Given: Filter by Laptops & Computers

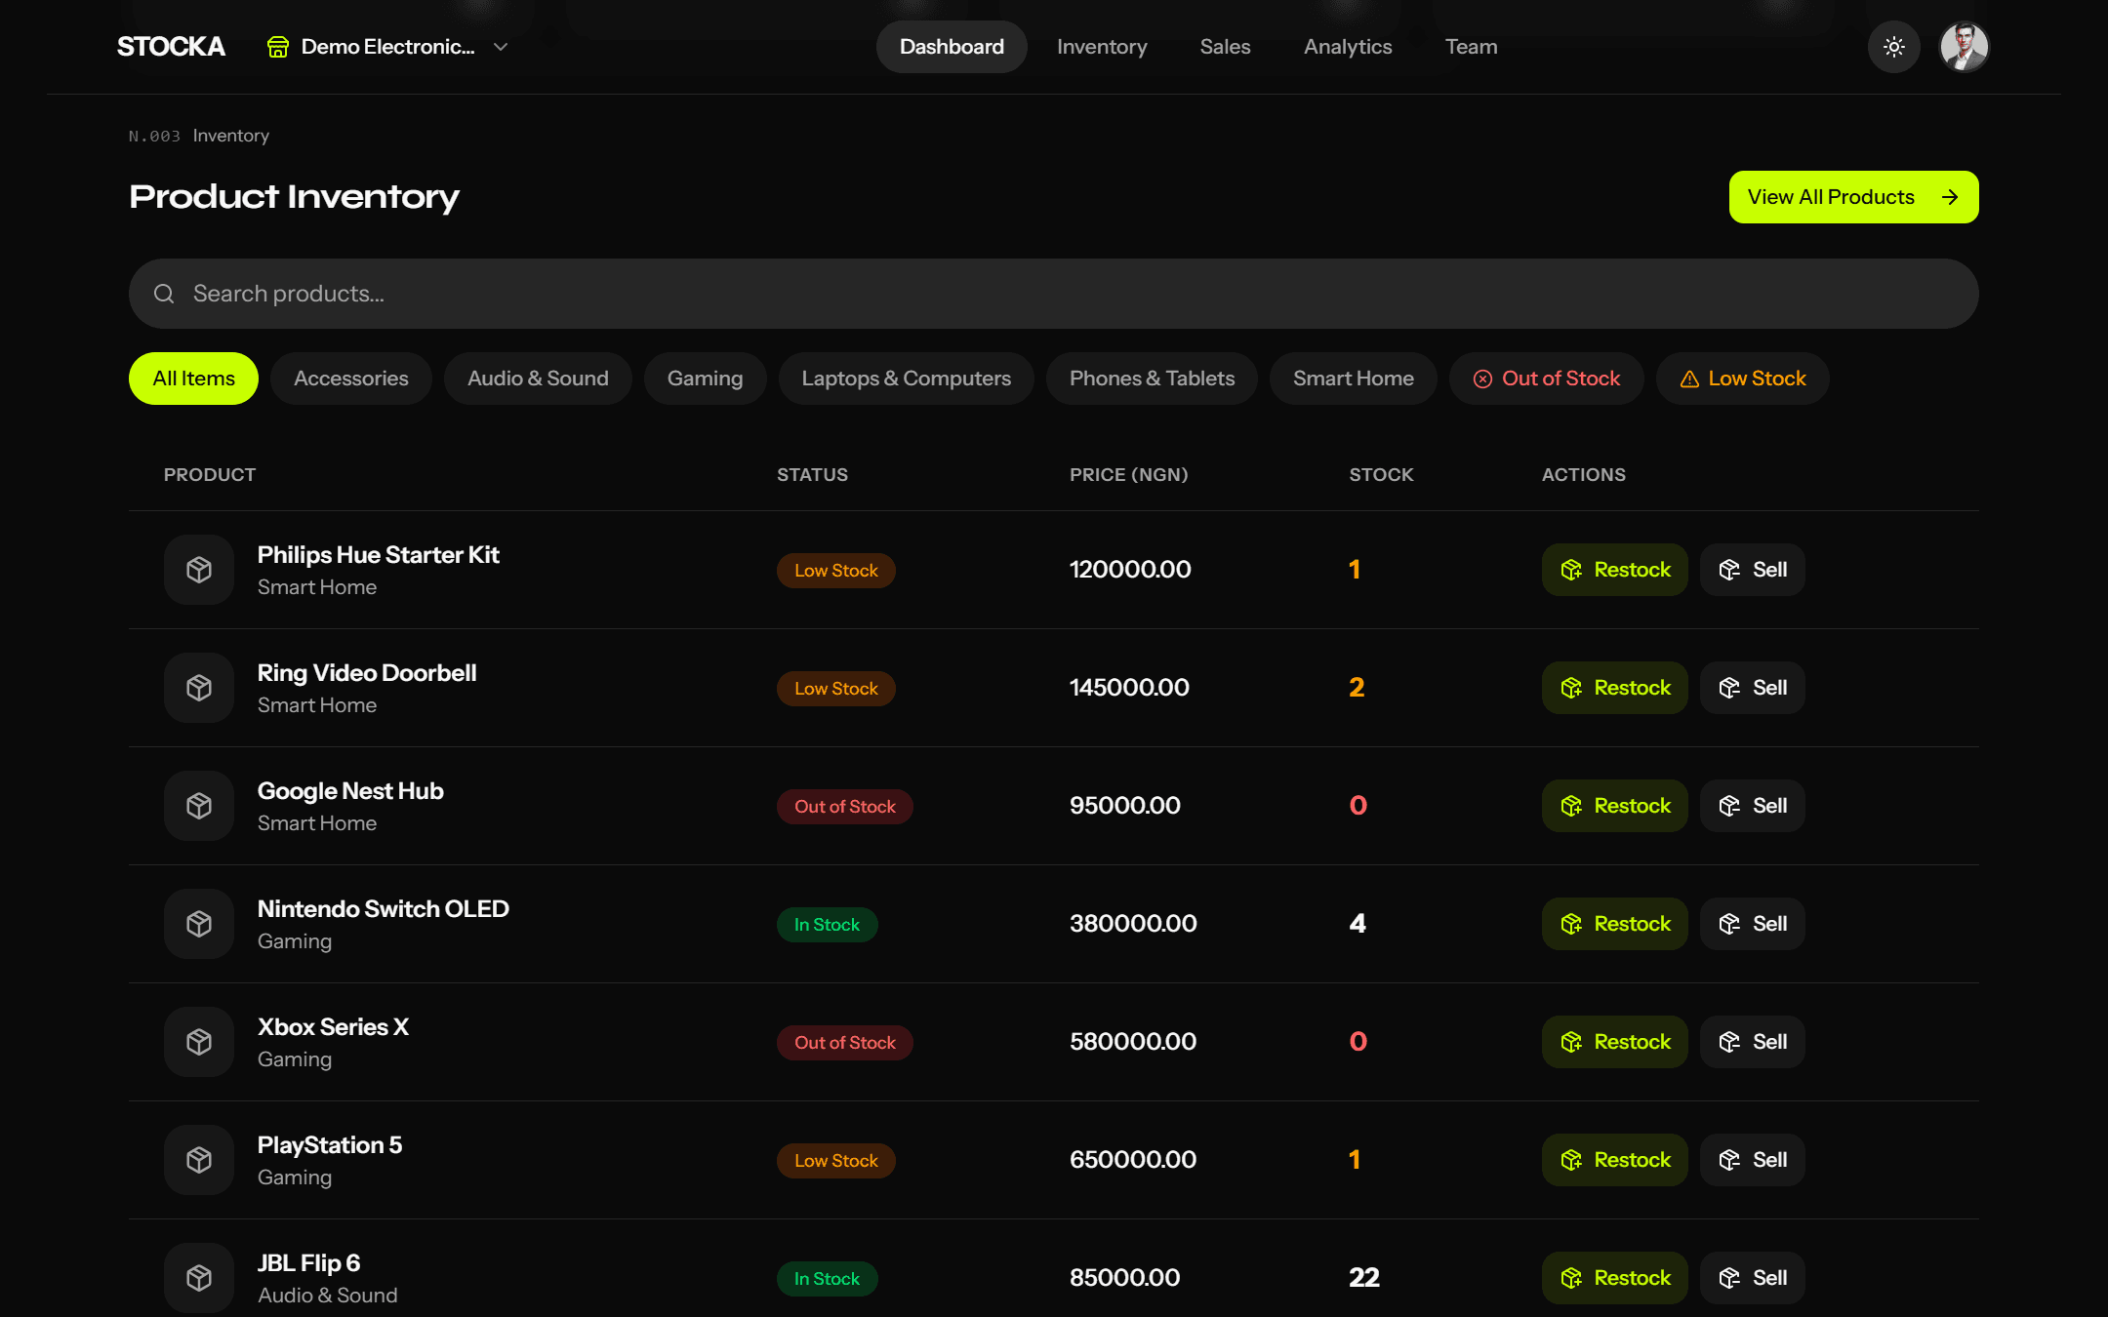Looking at the screenshot, I should click(906, 379).
